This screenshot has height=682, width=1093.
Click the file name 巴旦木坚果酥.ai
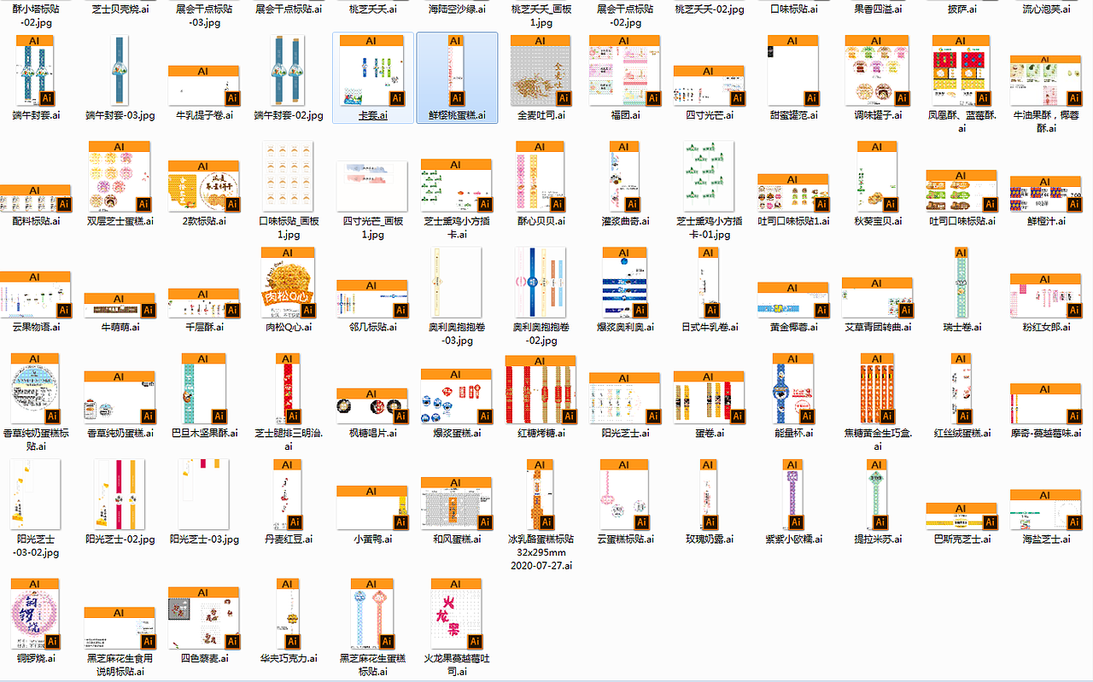[203, 433]
